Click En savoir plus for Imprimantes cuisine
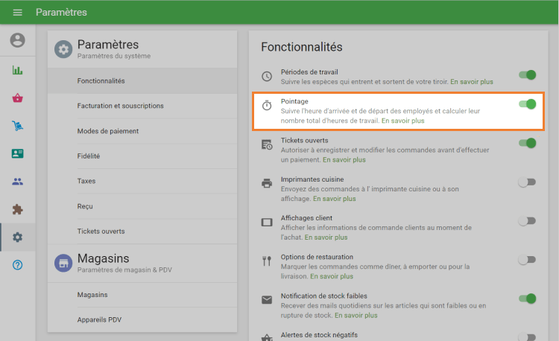The height and width of the screenshot is (341, 559). [335, 199]
